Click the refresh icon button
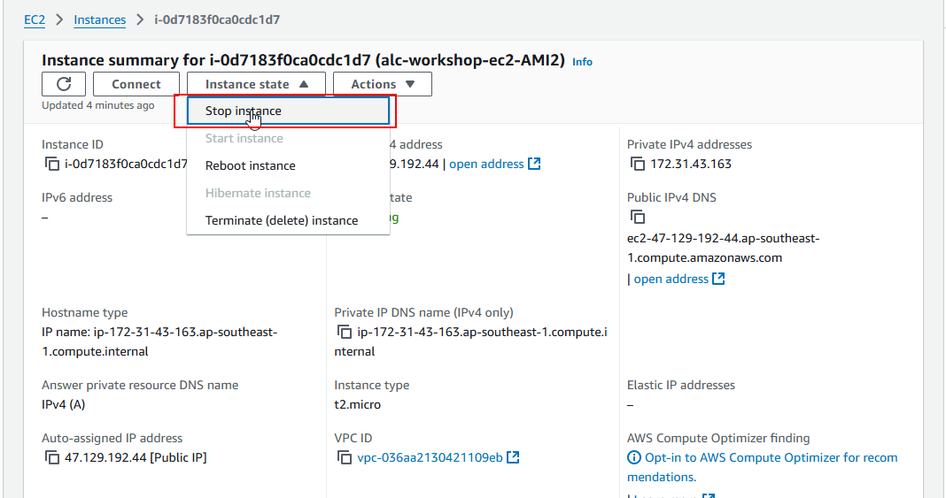Image resolution: width=946 pixels, height=498 pixels. coord(64,84)
